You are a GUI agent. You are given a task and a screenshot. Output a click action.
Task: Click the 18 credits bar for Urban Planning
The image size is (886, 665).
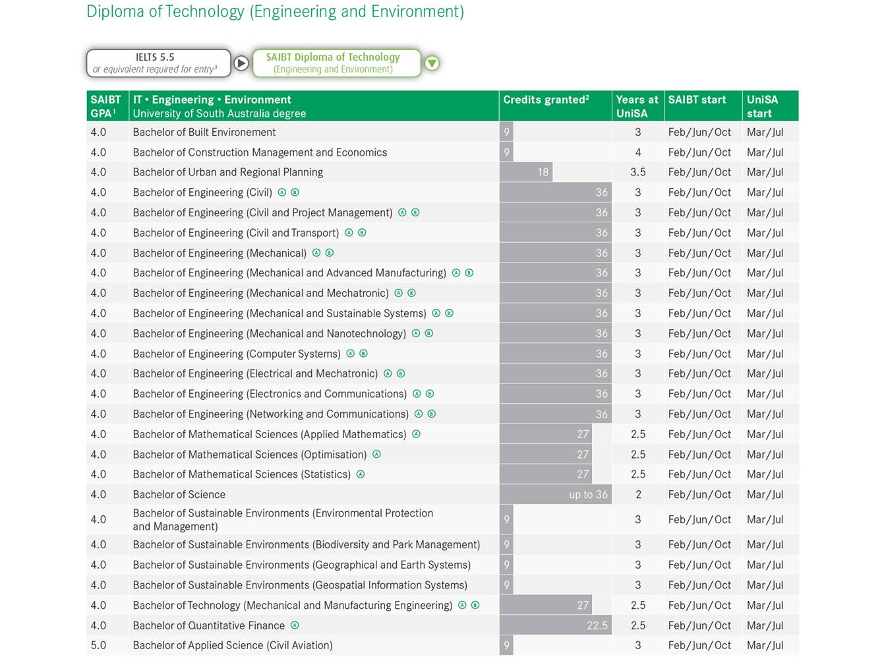point(526,172)
